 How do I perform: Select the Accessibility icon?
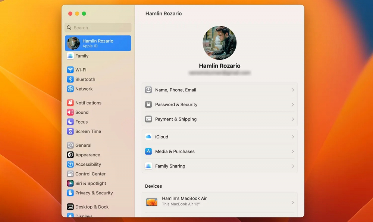pyautogui.click(x=70, y=164)
